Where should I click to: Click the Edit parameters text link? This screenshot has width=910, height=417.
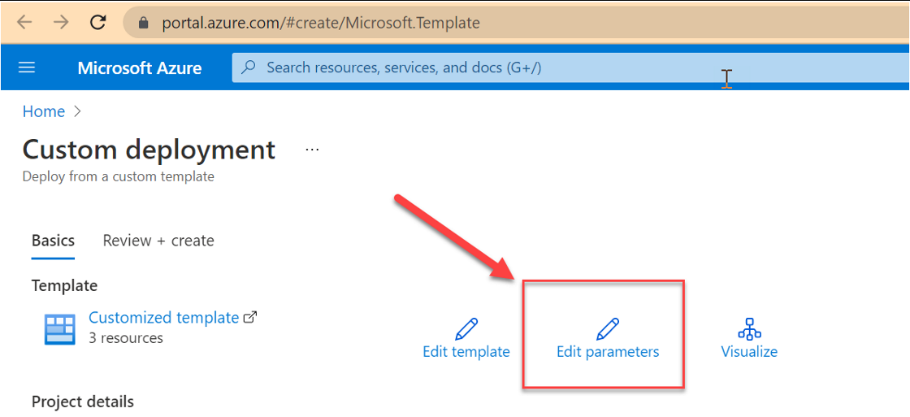tap(608, 351)
